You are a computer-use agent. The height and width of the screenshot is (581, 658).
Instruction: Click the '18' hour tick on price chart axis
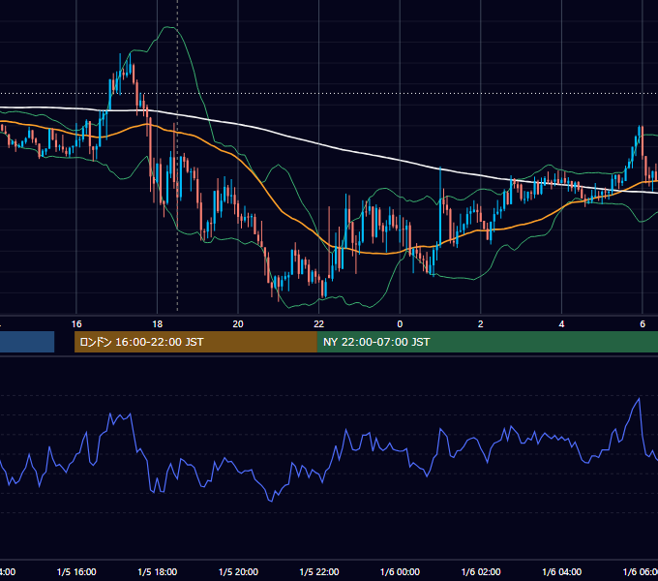tap(158, 324)
